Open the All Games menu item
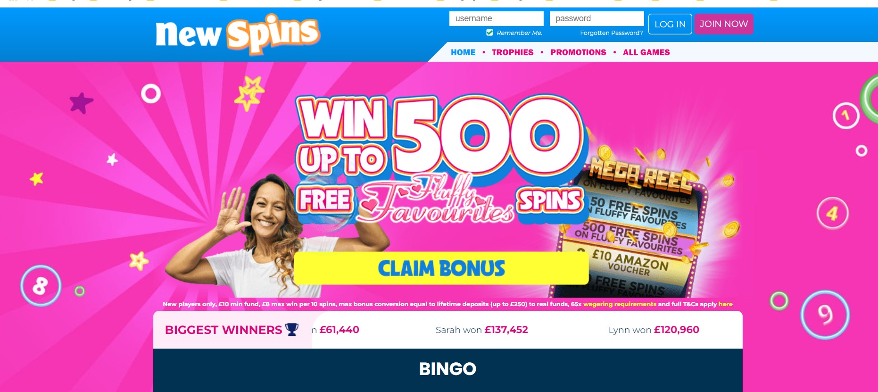Viewport: 878px width, 392px height. click(x=646, y=52)
